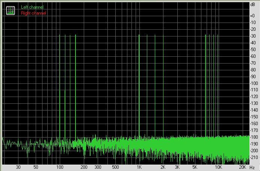Select the red 'Right channel' legend label
This screenshot has height=171, width=260.
[34, 13]
